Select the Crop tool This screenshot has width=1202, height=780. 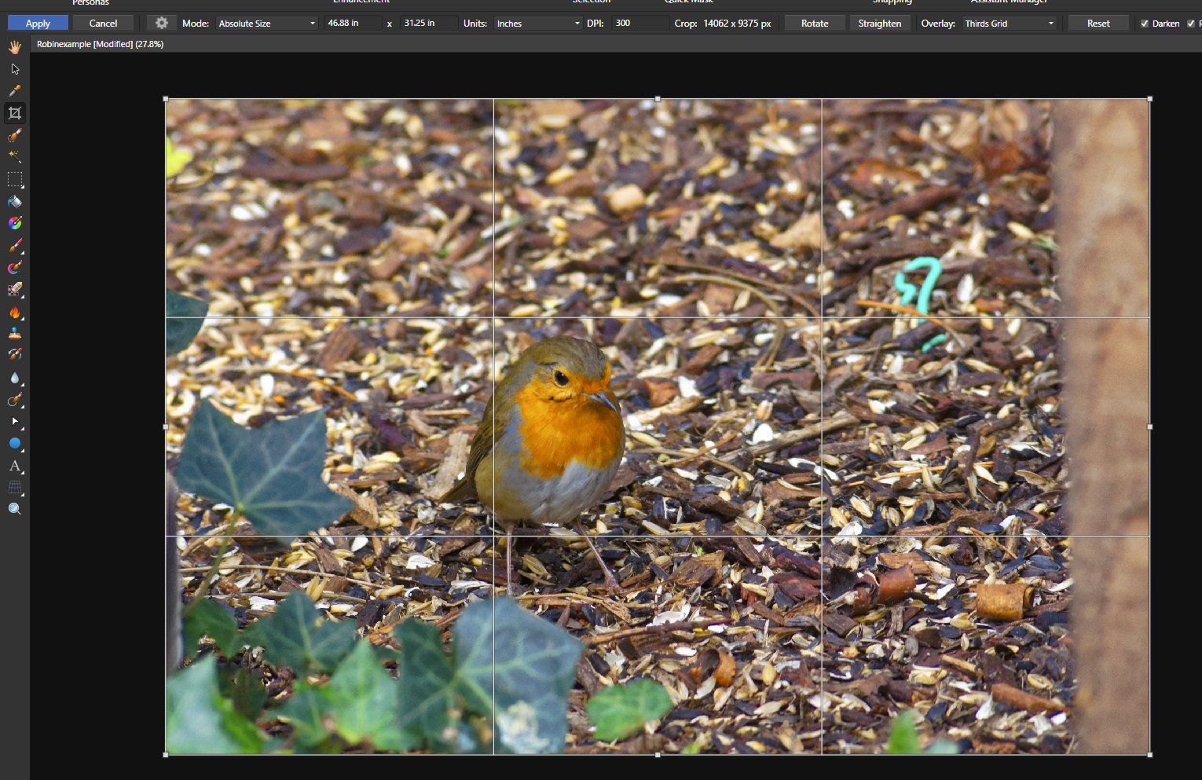click(x=14, y=113)
